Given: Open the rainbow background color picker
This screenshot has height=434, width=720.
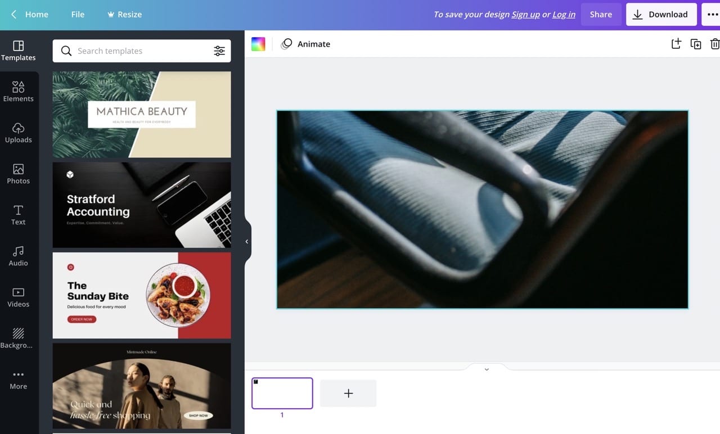Looking at the screenshot, I should [x=258, y=44].
